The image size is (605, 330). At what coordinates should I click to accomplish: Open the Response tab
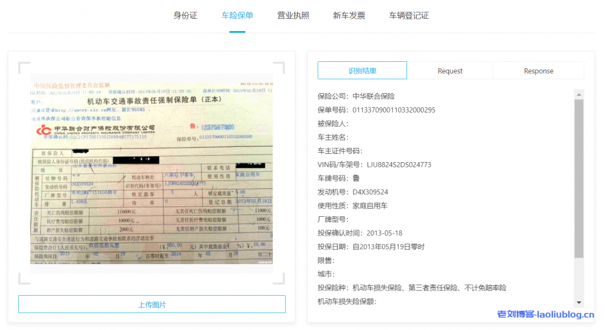coord(538,71)
